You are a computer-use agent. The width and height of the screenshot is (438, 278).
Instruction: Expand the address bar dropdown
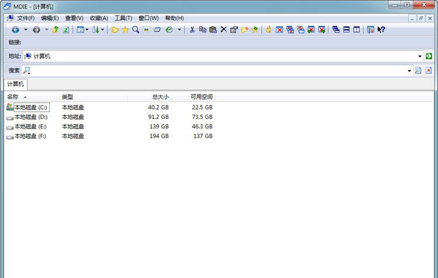tap(420, 56)
